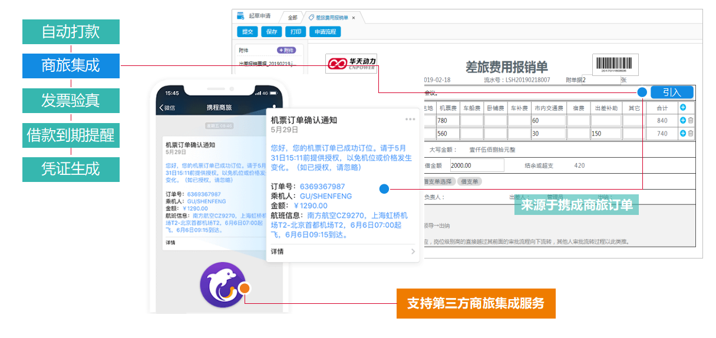Click the 引入 import button
The height and width of the screenshot is (338, 716).
[x=672, y=92]
